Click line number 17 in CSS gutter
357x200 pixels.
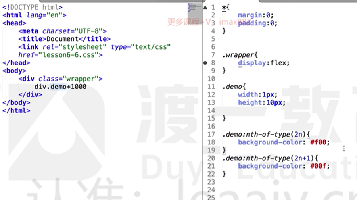(211, 134)
